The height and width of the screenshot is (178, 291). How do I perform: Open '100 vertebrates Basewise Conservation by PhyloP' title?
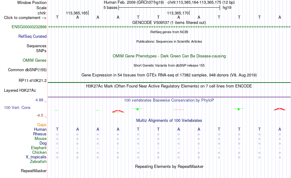169,100
